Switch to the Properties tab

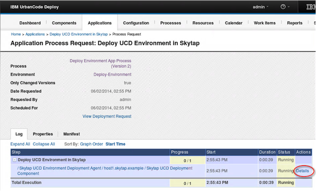coord(43,134)
